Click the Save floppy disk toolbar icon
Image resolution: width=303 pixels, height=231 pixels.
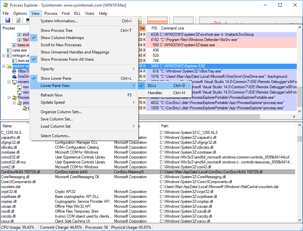pos(8,20)
